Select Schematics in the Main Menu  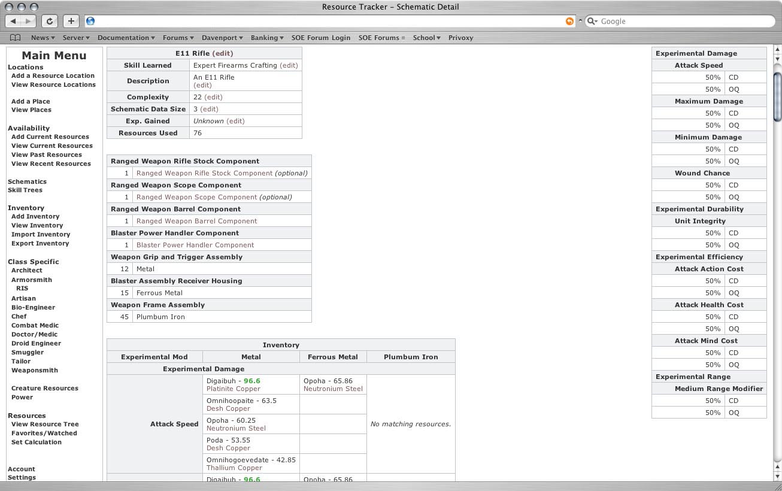pyautogui.click(x=27, y=181)
